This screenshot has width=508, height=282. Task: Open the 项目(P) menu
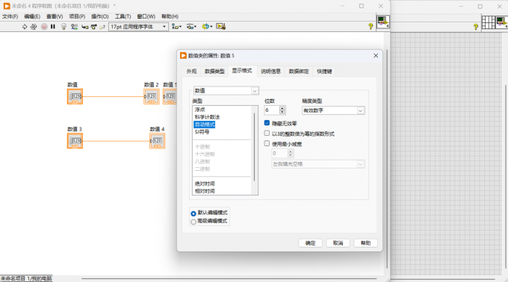tap(77, 16)
